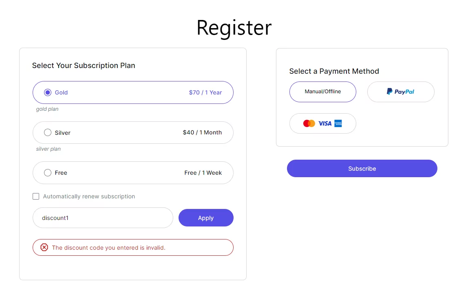Screen dimensions: 470x301
Task: Click the Automatically renew subscription label
Action: point(89,196)
